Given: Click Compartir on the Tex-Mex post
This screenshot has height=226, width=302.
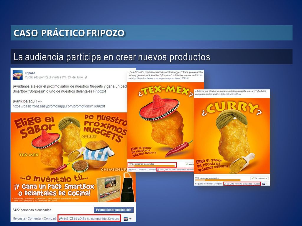Looking at the screenshot, I should (152, 169).
